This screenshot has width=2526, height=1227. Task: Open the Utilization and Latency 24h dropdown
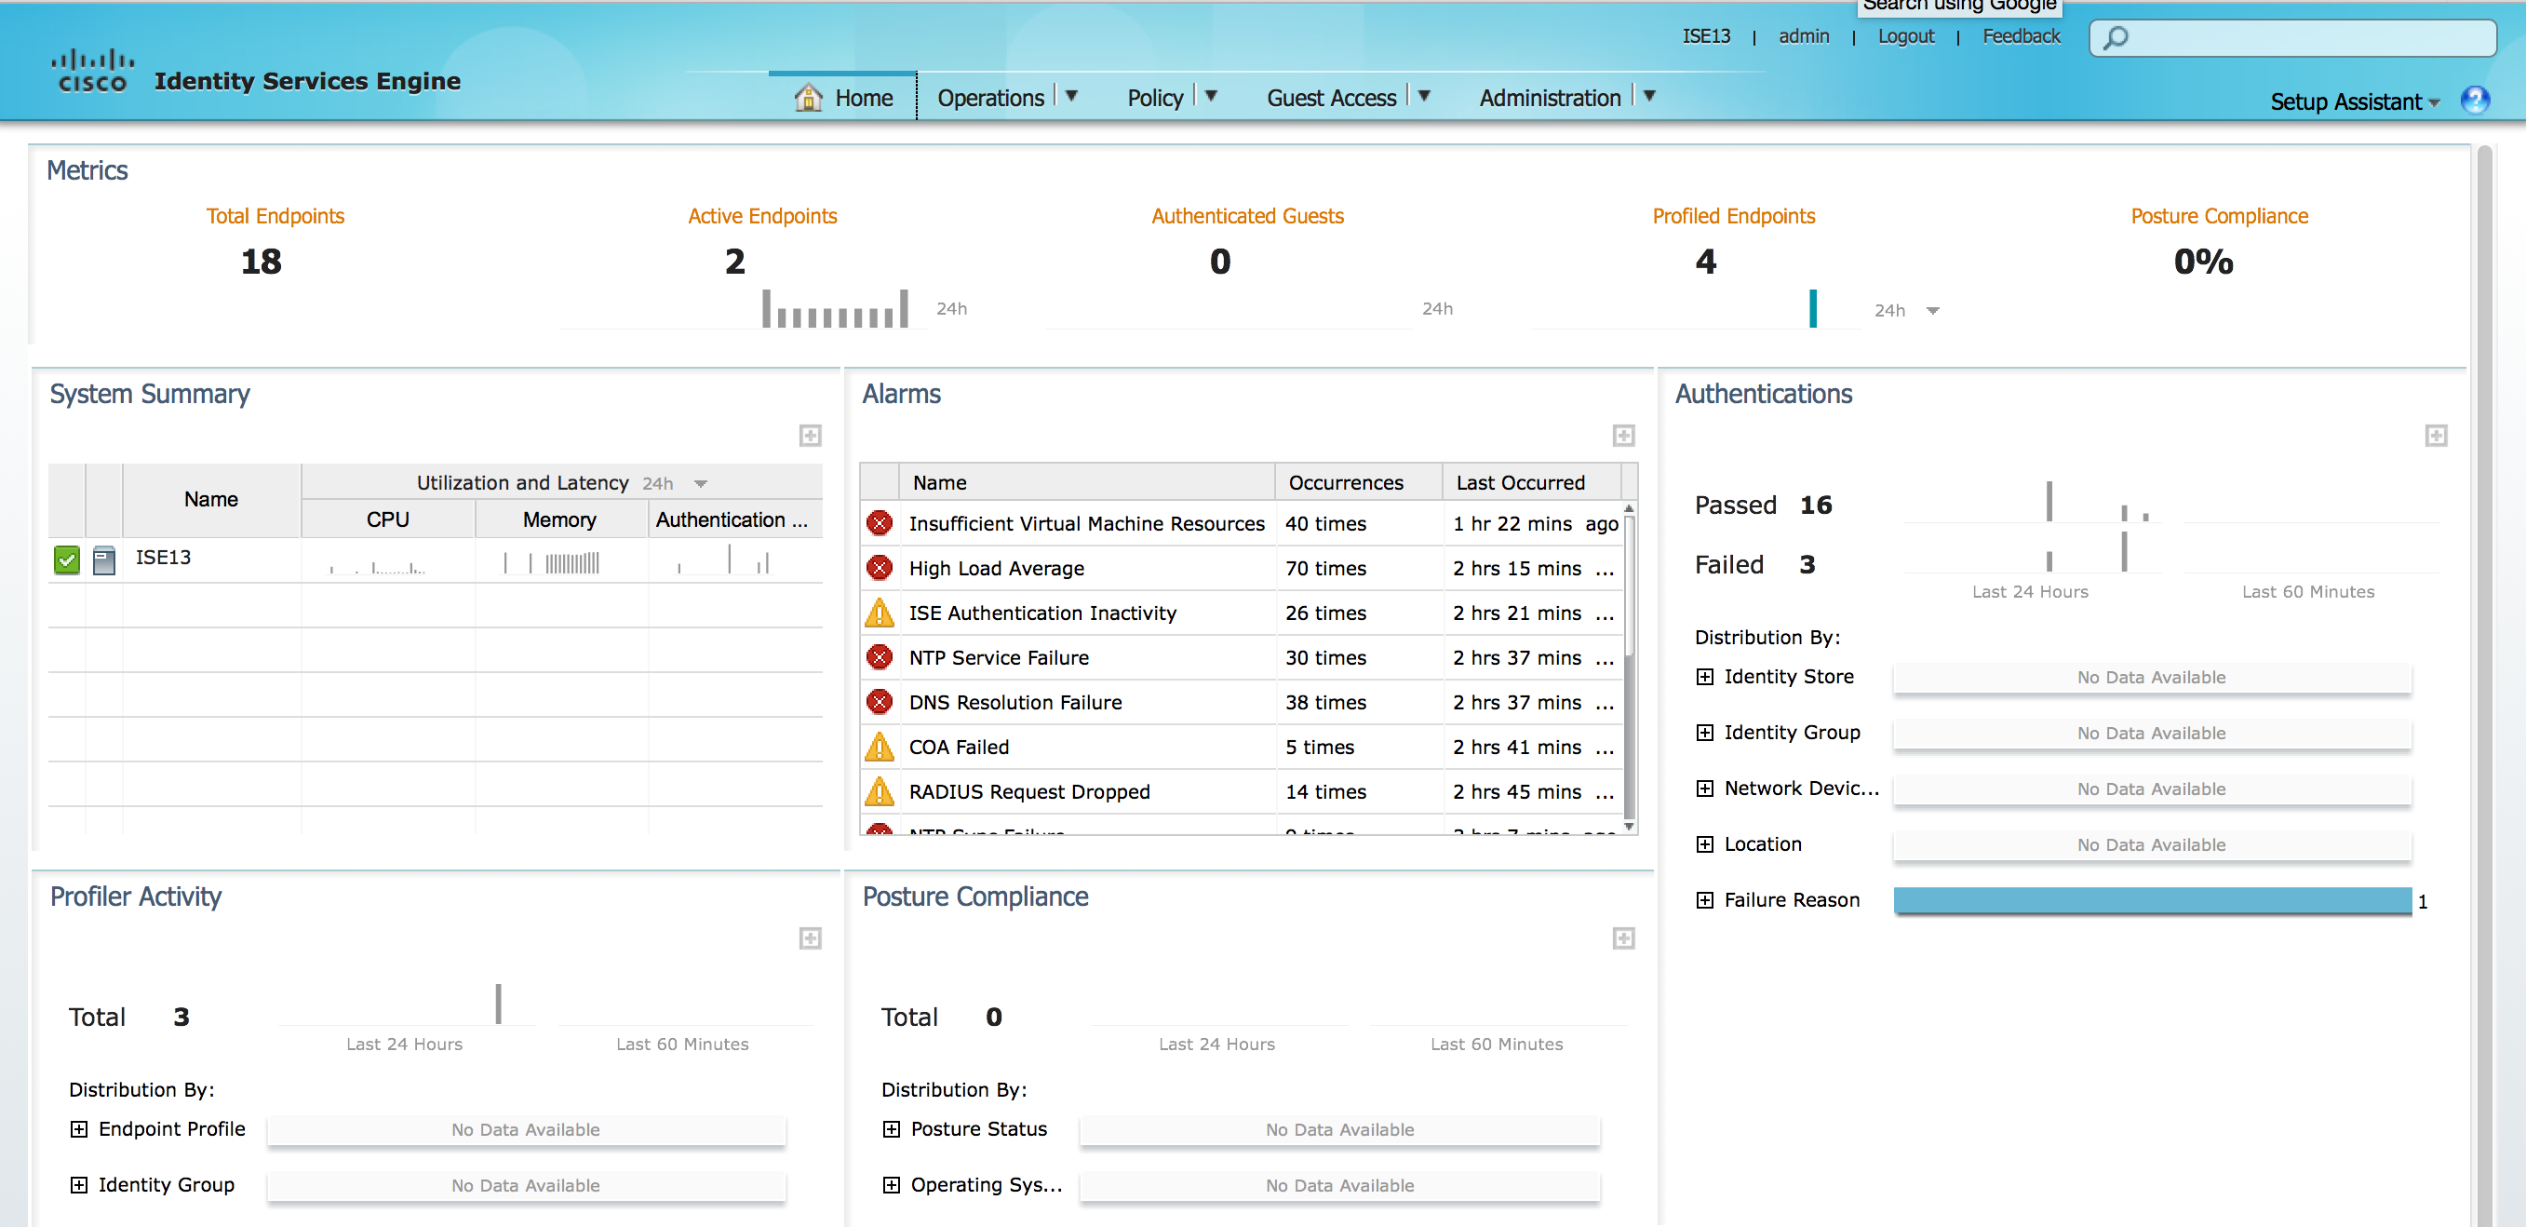pyautogui.click(x=700, y=483)
